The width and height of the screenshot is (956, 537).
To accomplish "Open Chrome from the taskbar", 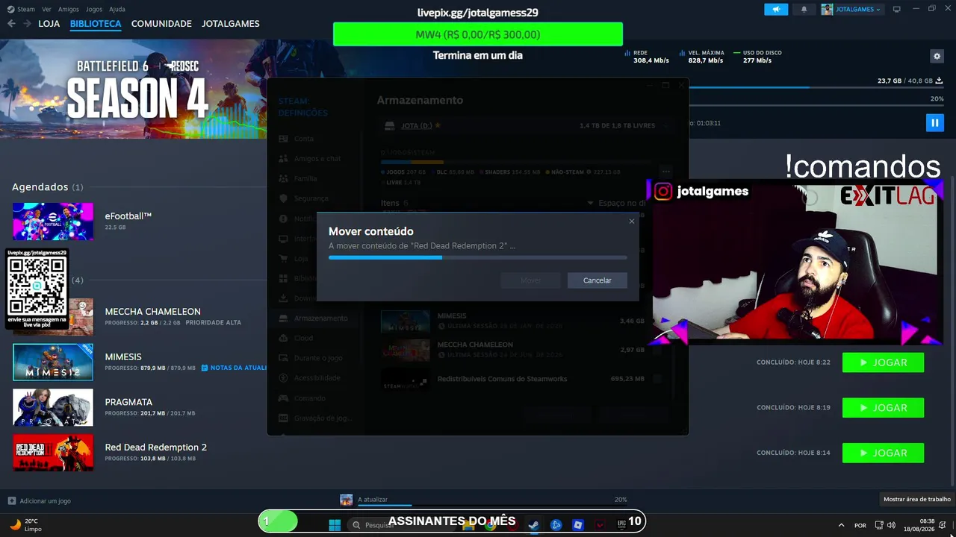I will (490, 525).
